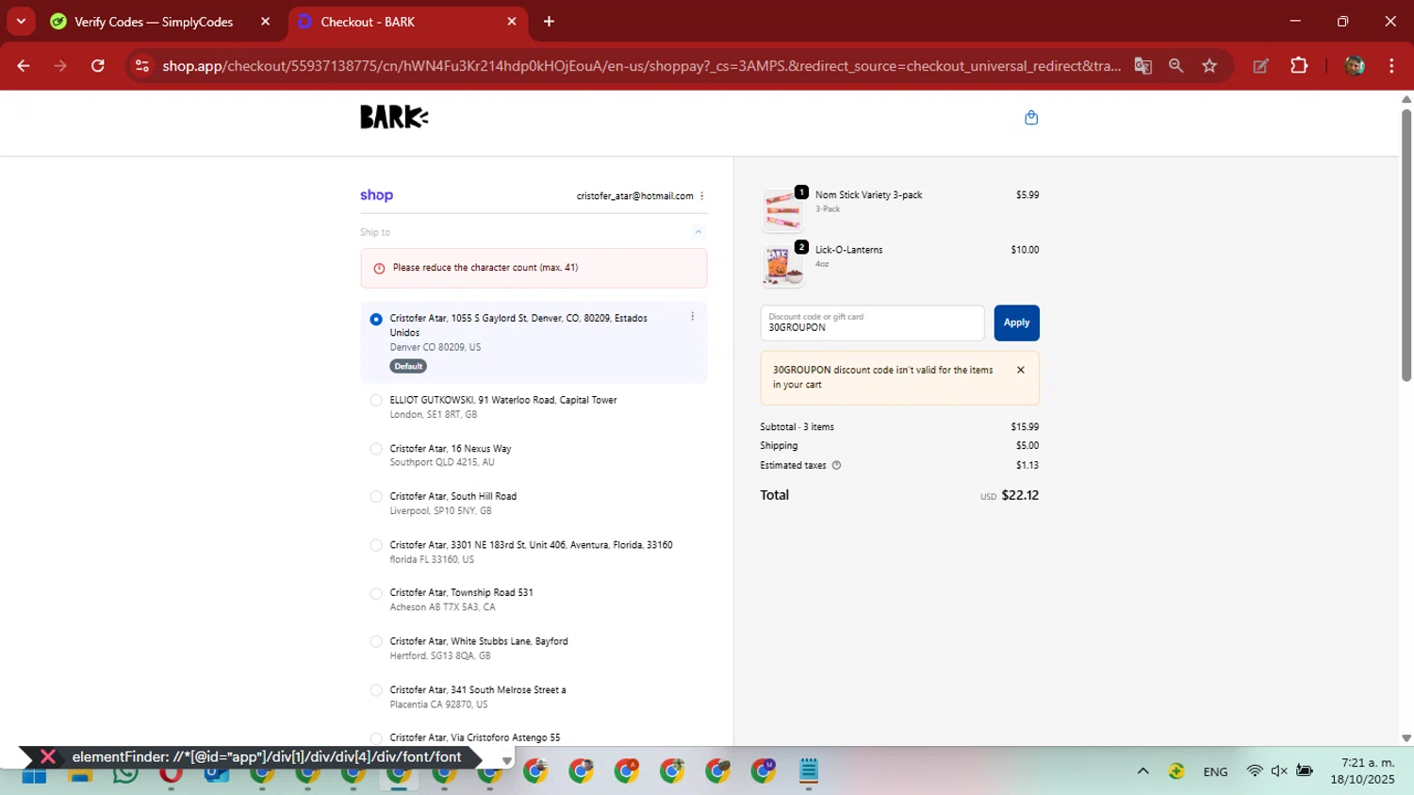Open the muted volume tray icon
Screen dimensions: 1414x795
pyautogui.click(x=1279, y=770)
